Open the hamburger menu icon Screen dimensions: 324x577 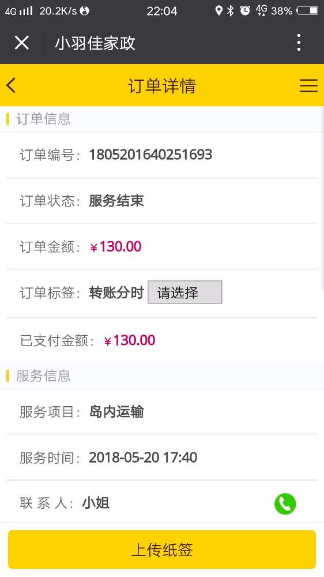[308, 85]
